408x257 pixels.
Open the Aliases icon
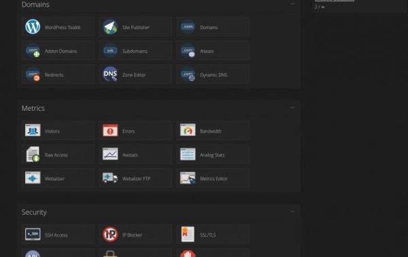[188, 50]
